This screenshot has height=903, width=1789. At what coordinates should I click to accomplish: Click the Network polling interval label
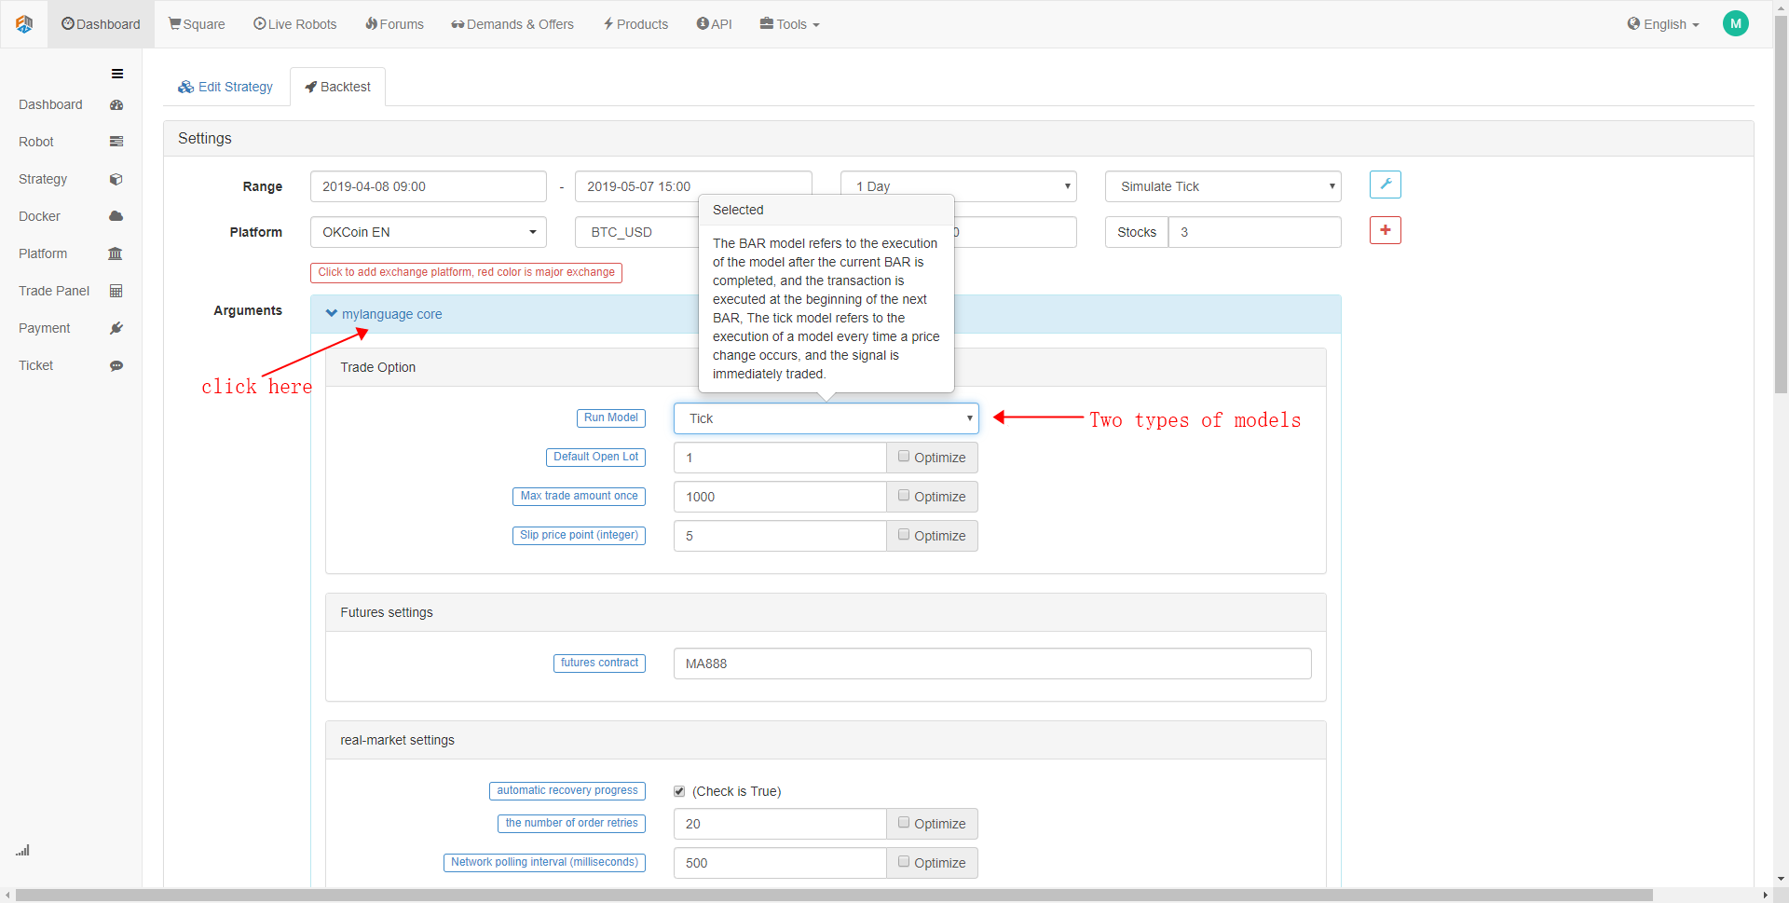coord(544,863)
